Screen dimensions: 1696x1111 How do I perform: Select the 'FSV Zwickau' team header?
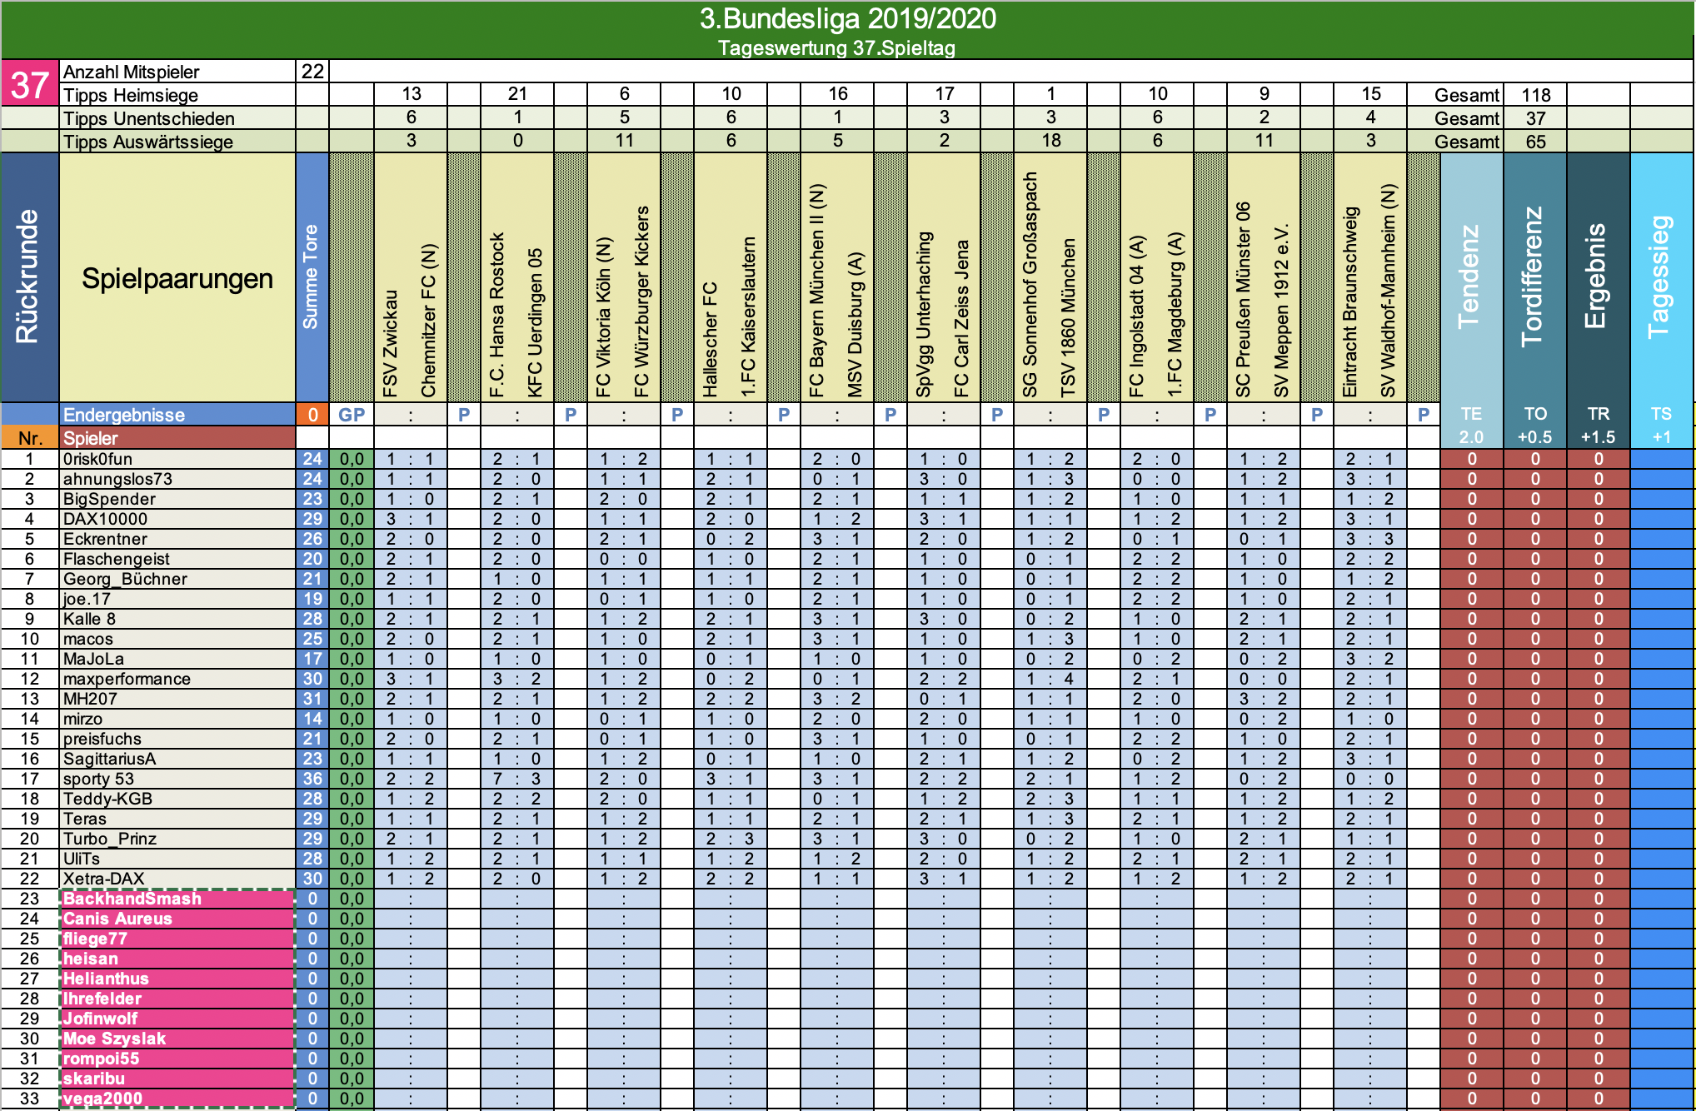click(x=391, y=343)
